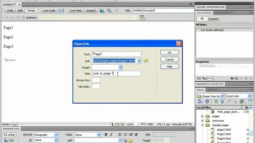Open the site Shape Your bo dropdown
The width and height of the screenshot is (255, 143).
pos(222,96)
